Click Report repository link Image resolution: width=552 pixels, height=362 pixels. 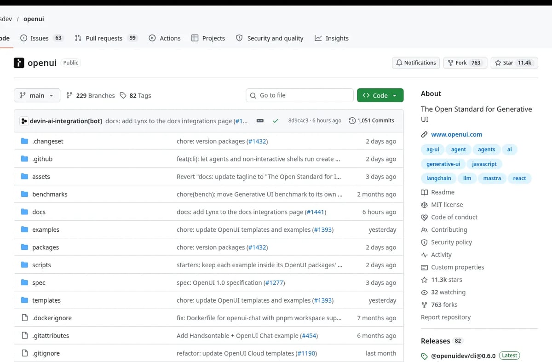tap(446, 317)
